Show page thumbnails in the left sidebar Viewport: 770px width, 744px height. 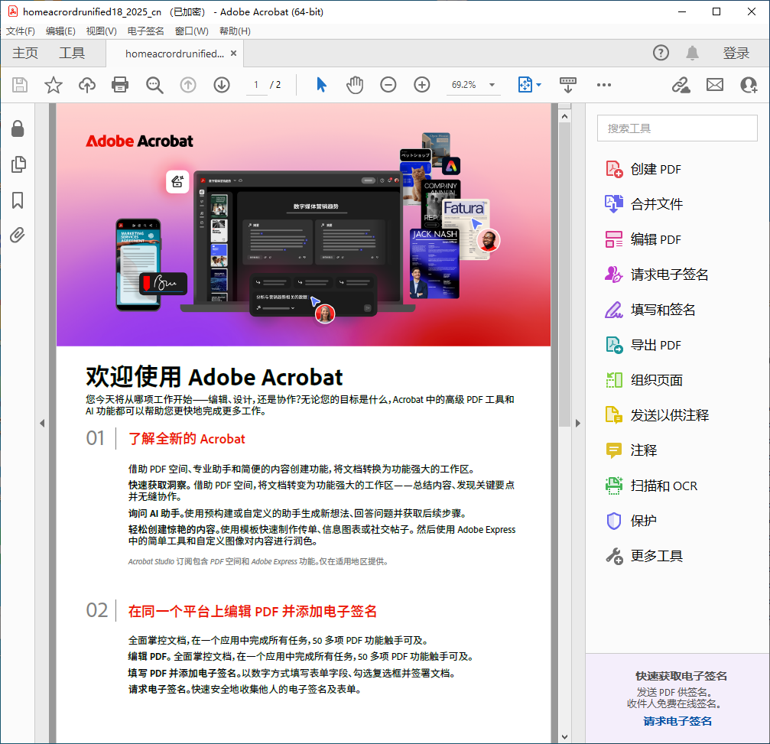coord(18,164)
